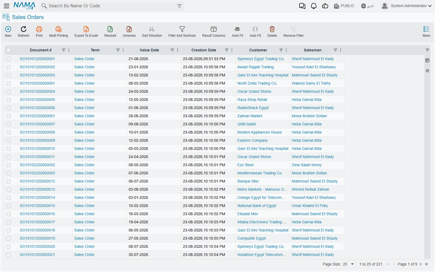This screenshot has height=272, width=435.
Task: Create a New sales order
Action: [x=8, y=32]
